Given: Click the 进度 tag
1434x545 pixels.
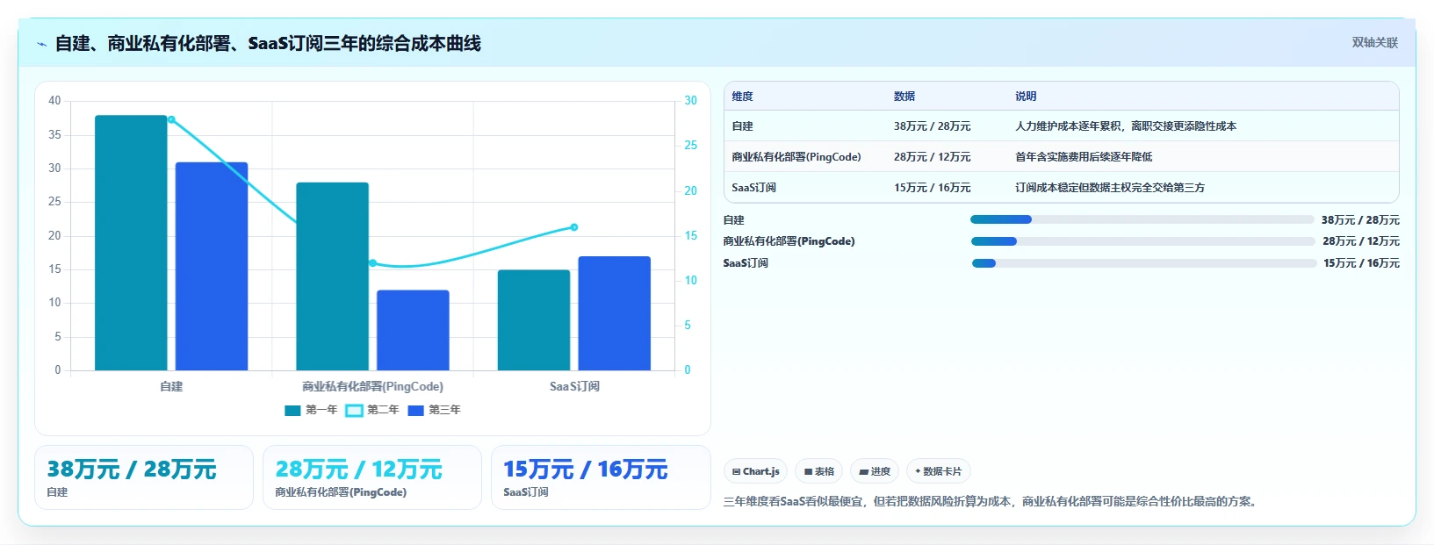Looking at the screenshot, I should point(875,471).
